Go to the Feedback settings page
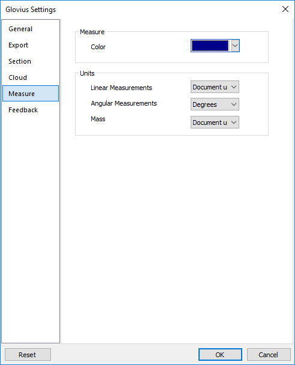The image size is (295, 365). [x=31, y=110]
